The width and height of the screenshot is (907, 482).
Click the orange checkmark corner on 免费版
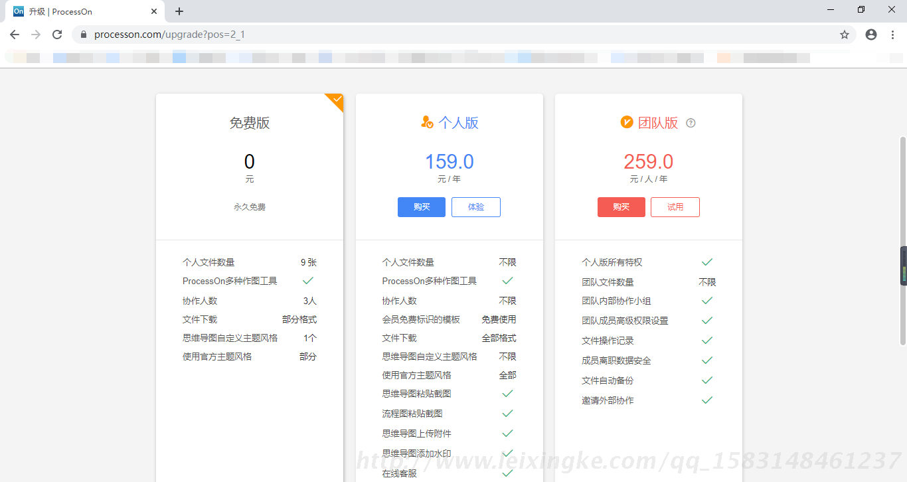tap(336, 101)
